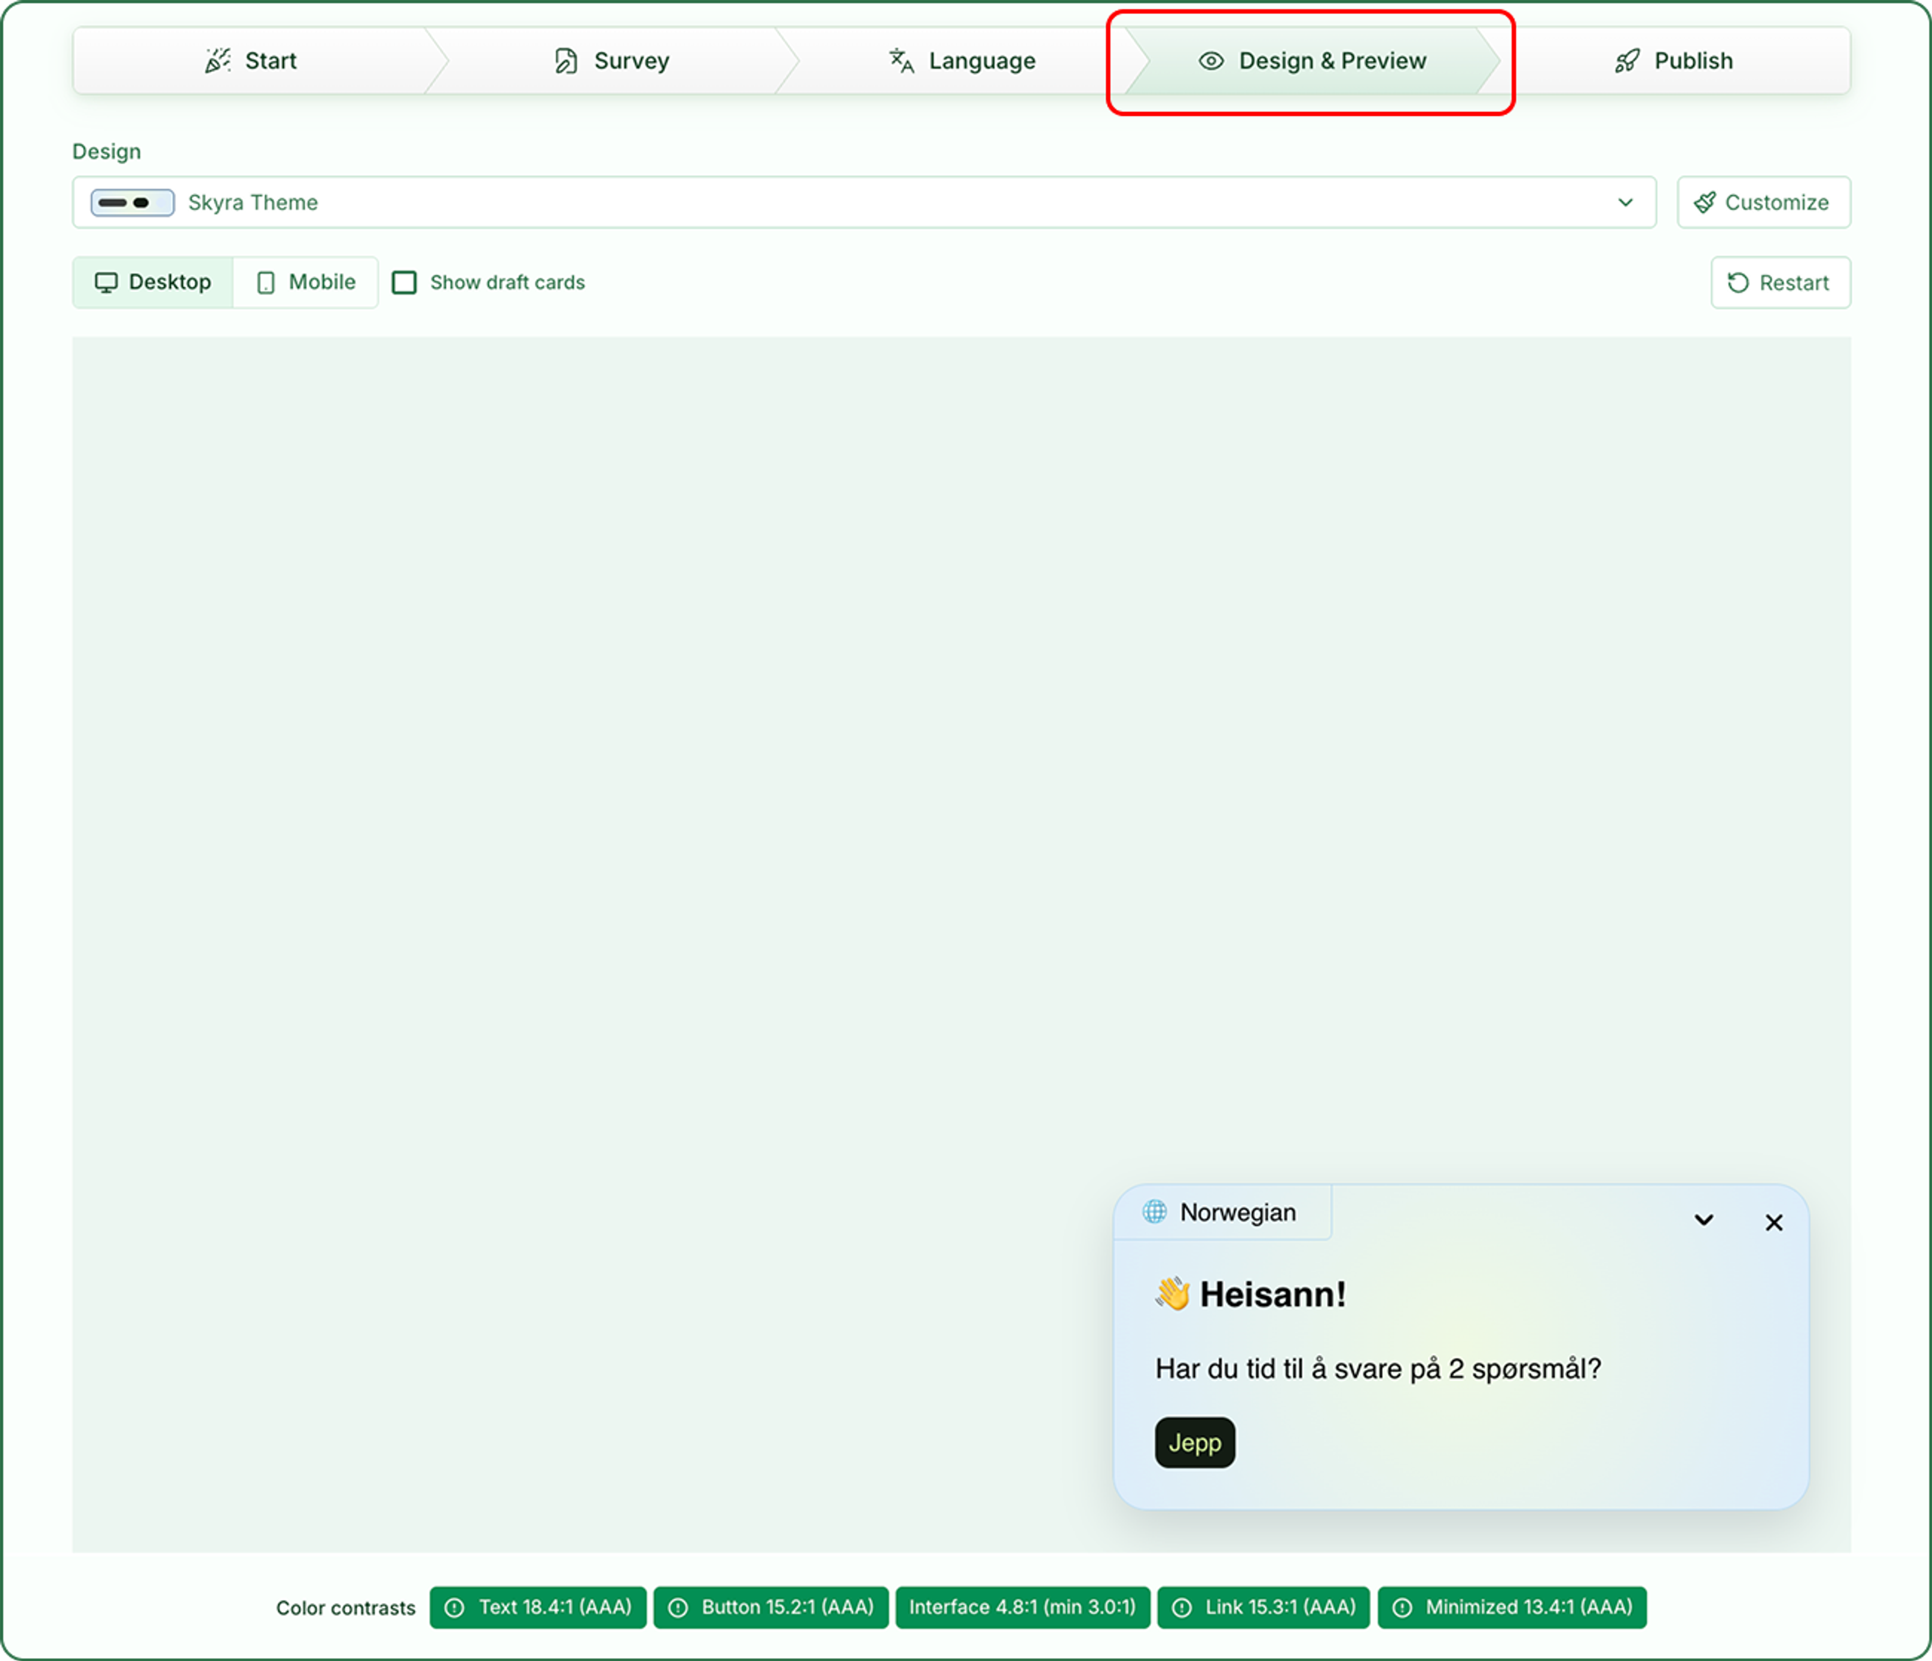Click the 'Design' label above the theme field
This screenshot has height=1661, width=1932.
(x=107, y=151)
